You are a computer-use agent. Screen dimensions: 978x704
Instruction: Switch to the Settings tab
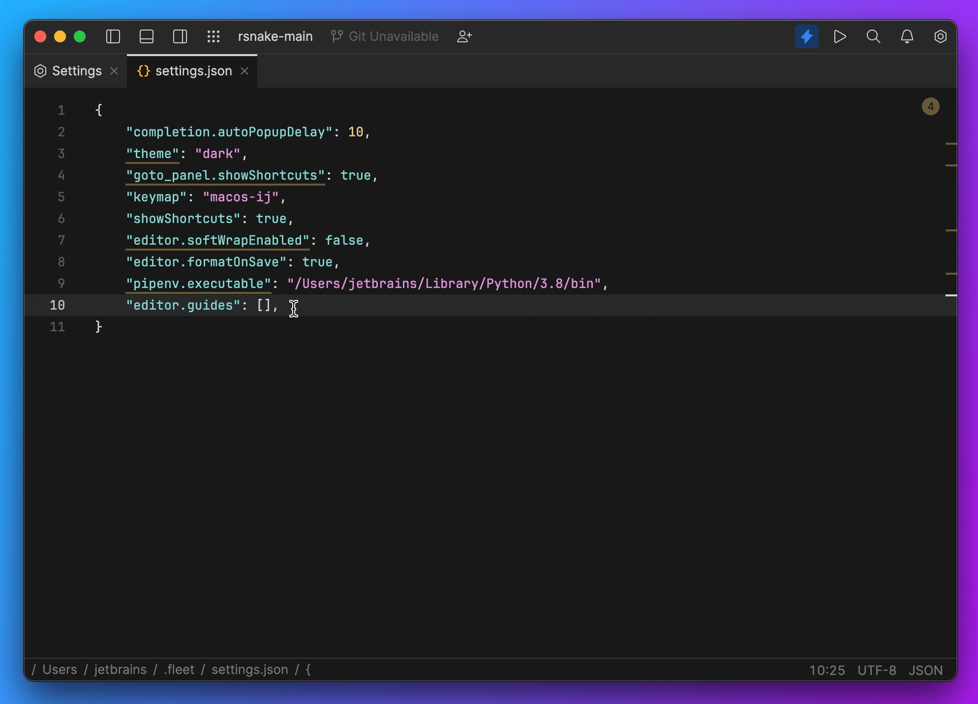coord(77,71)
